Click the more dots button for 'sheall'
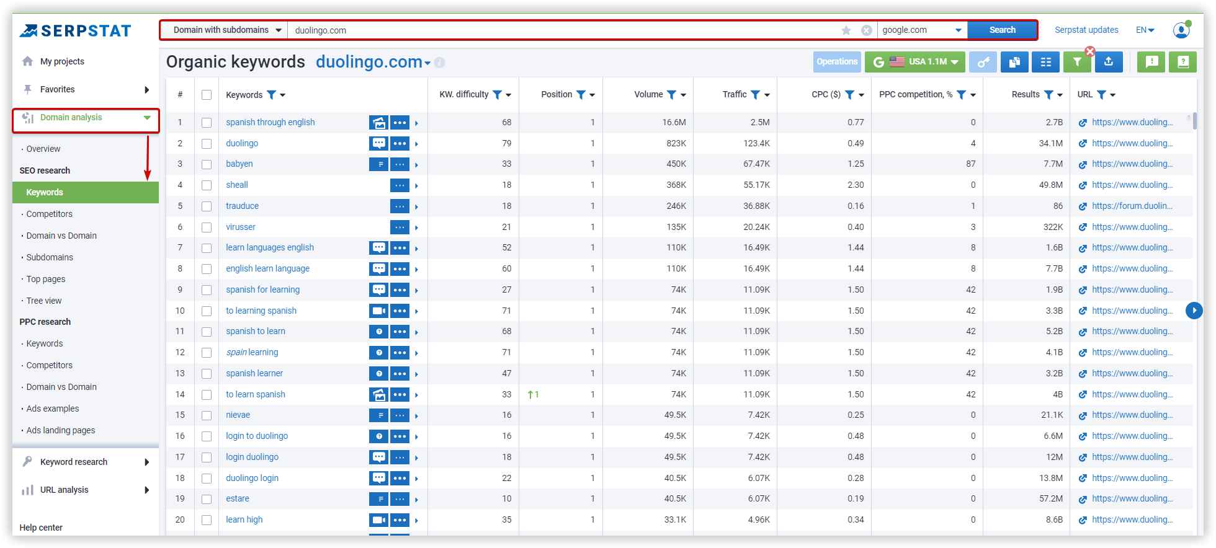This screenshot has height=548, width=1216. 400,185
